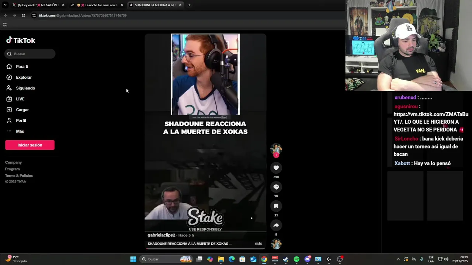Click the video progress bar under the caption
The width and height of the screenshot is (472, 265).
click(205, 248)
